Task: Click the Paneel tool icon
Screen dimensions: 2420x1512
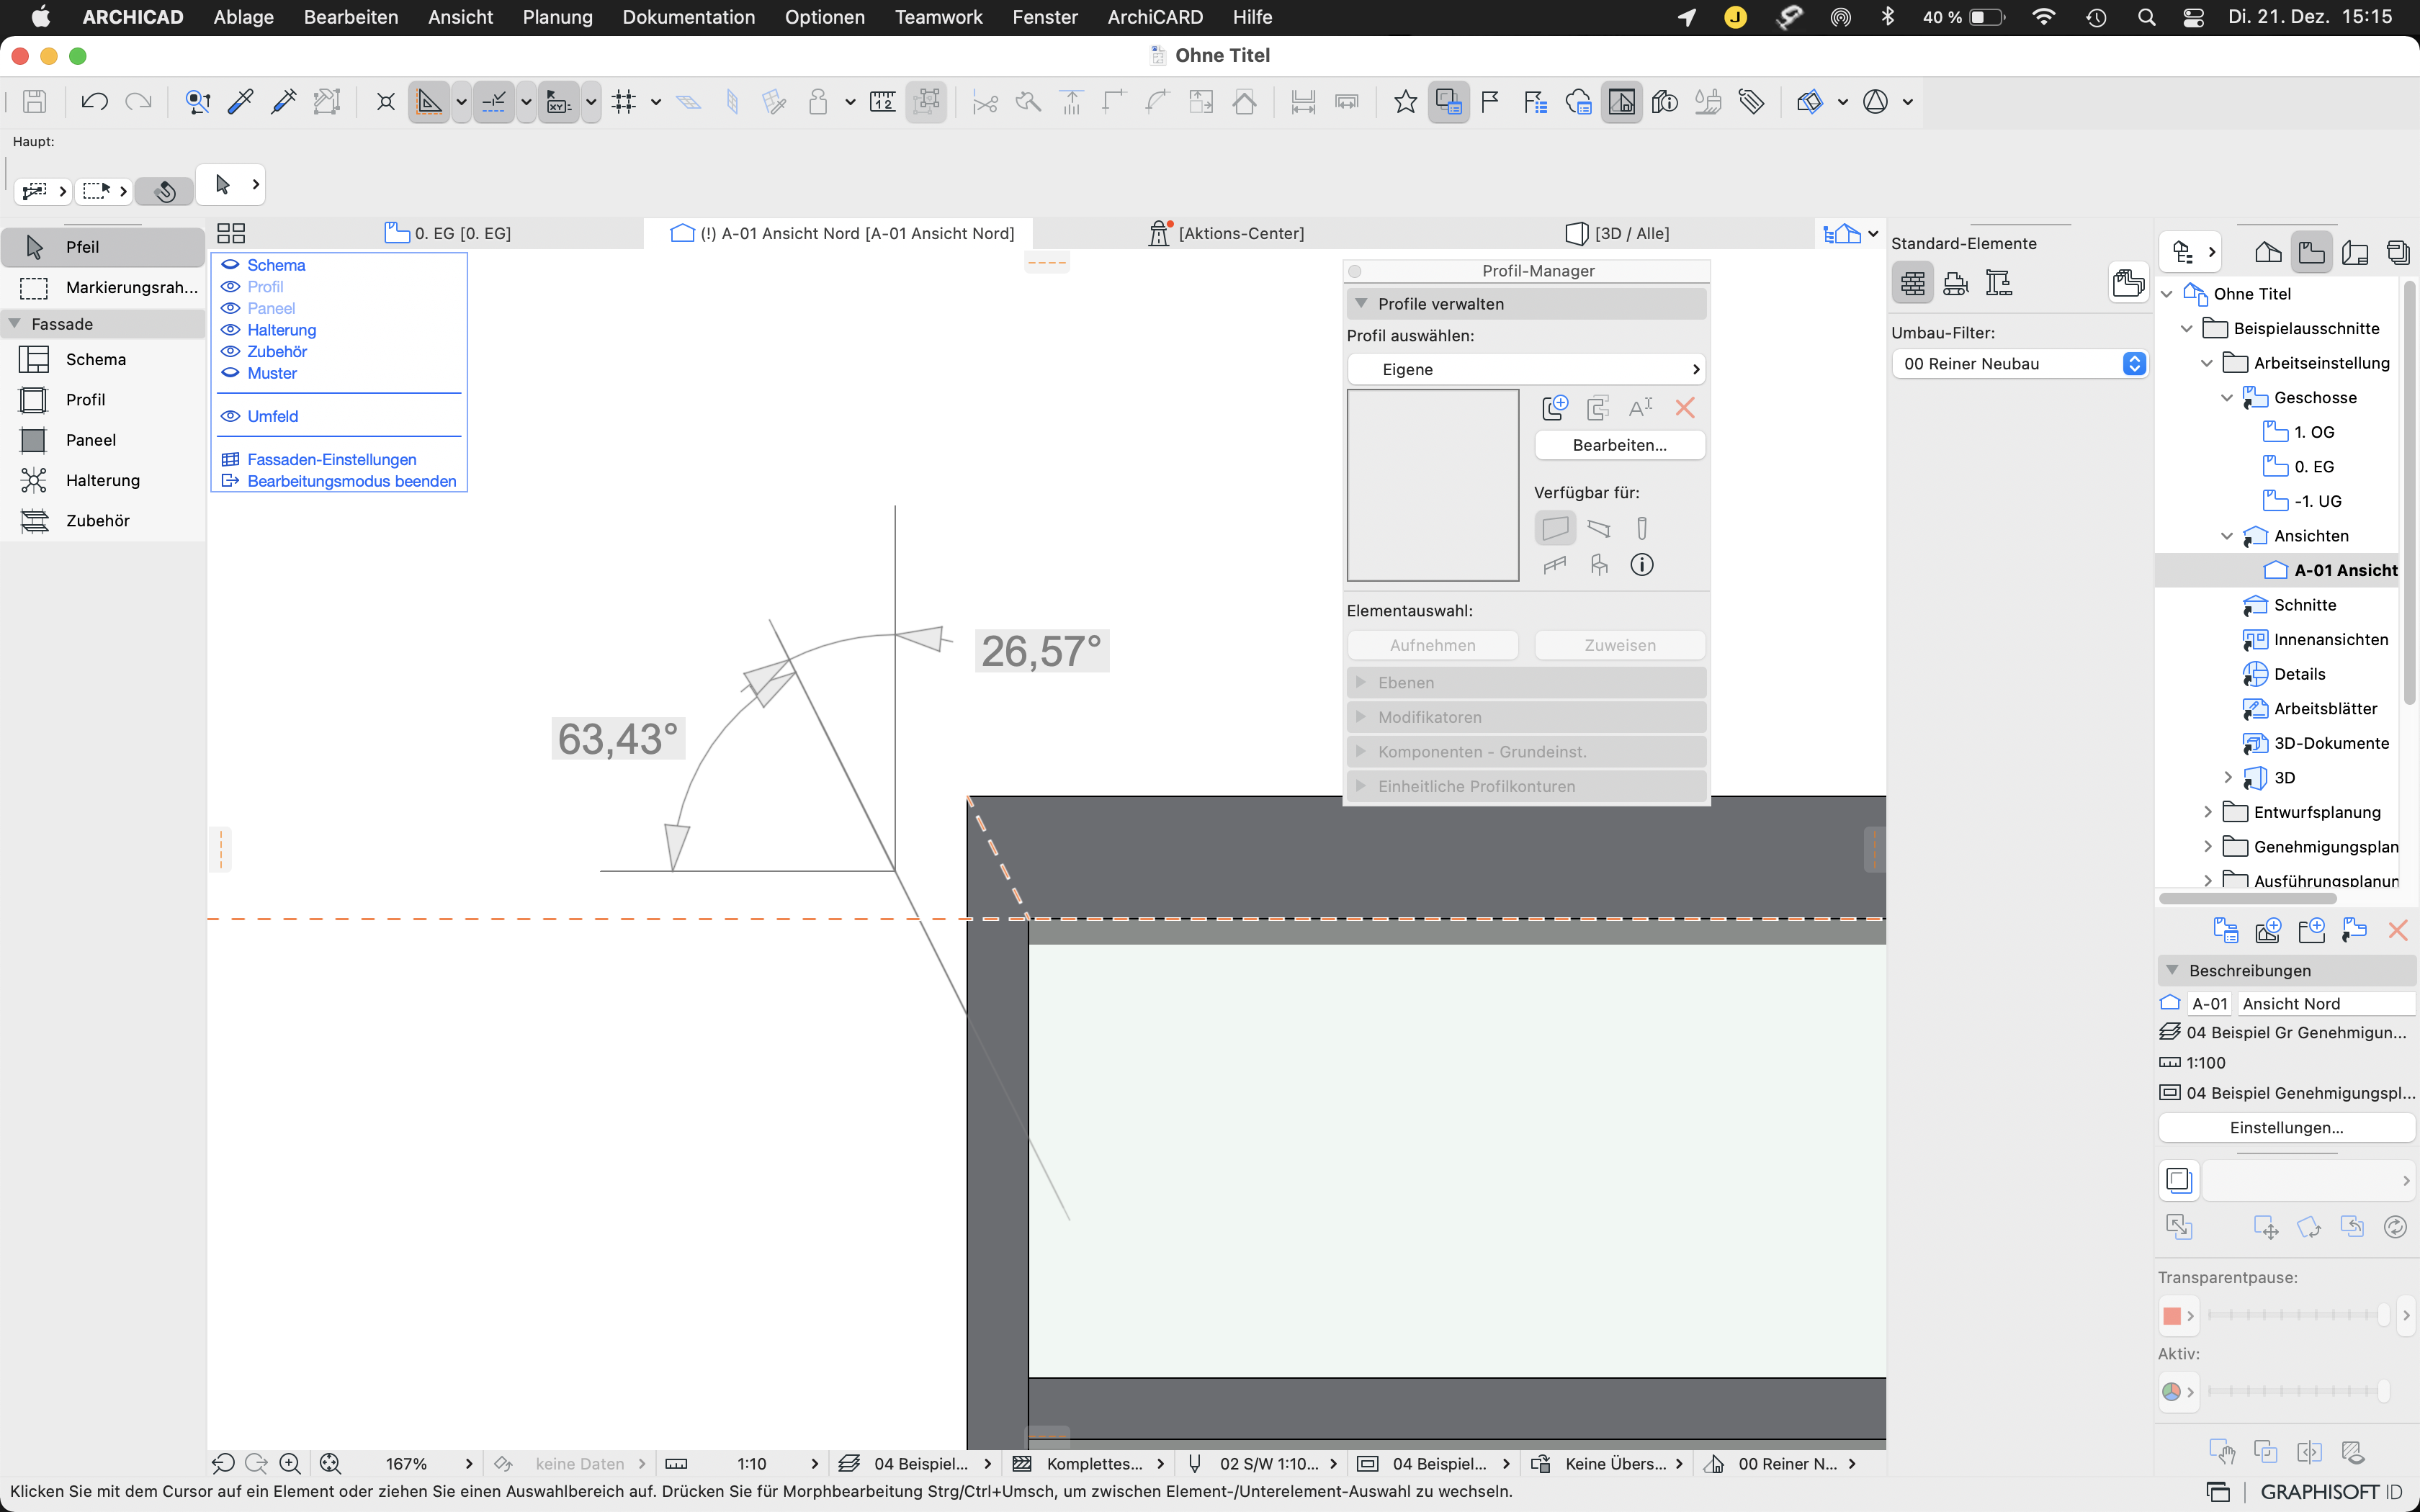Action: point(34,440)
